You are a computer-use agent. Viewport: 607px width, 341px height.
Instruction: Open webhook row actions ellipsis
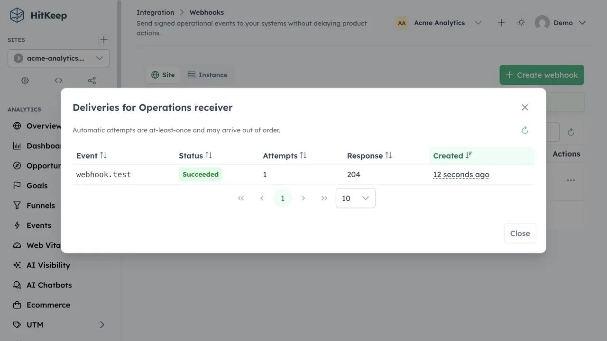[571, 180]
